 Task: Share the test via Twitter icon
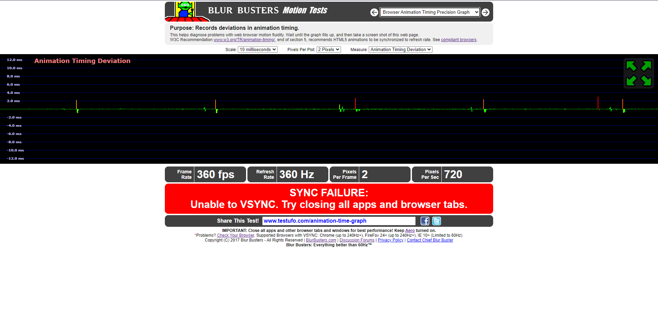(436, 221)
